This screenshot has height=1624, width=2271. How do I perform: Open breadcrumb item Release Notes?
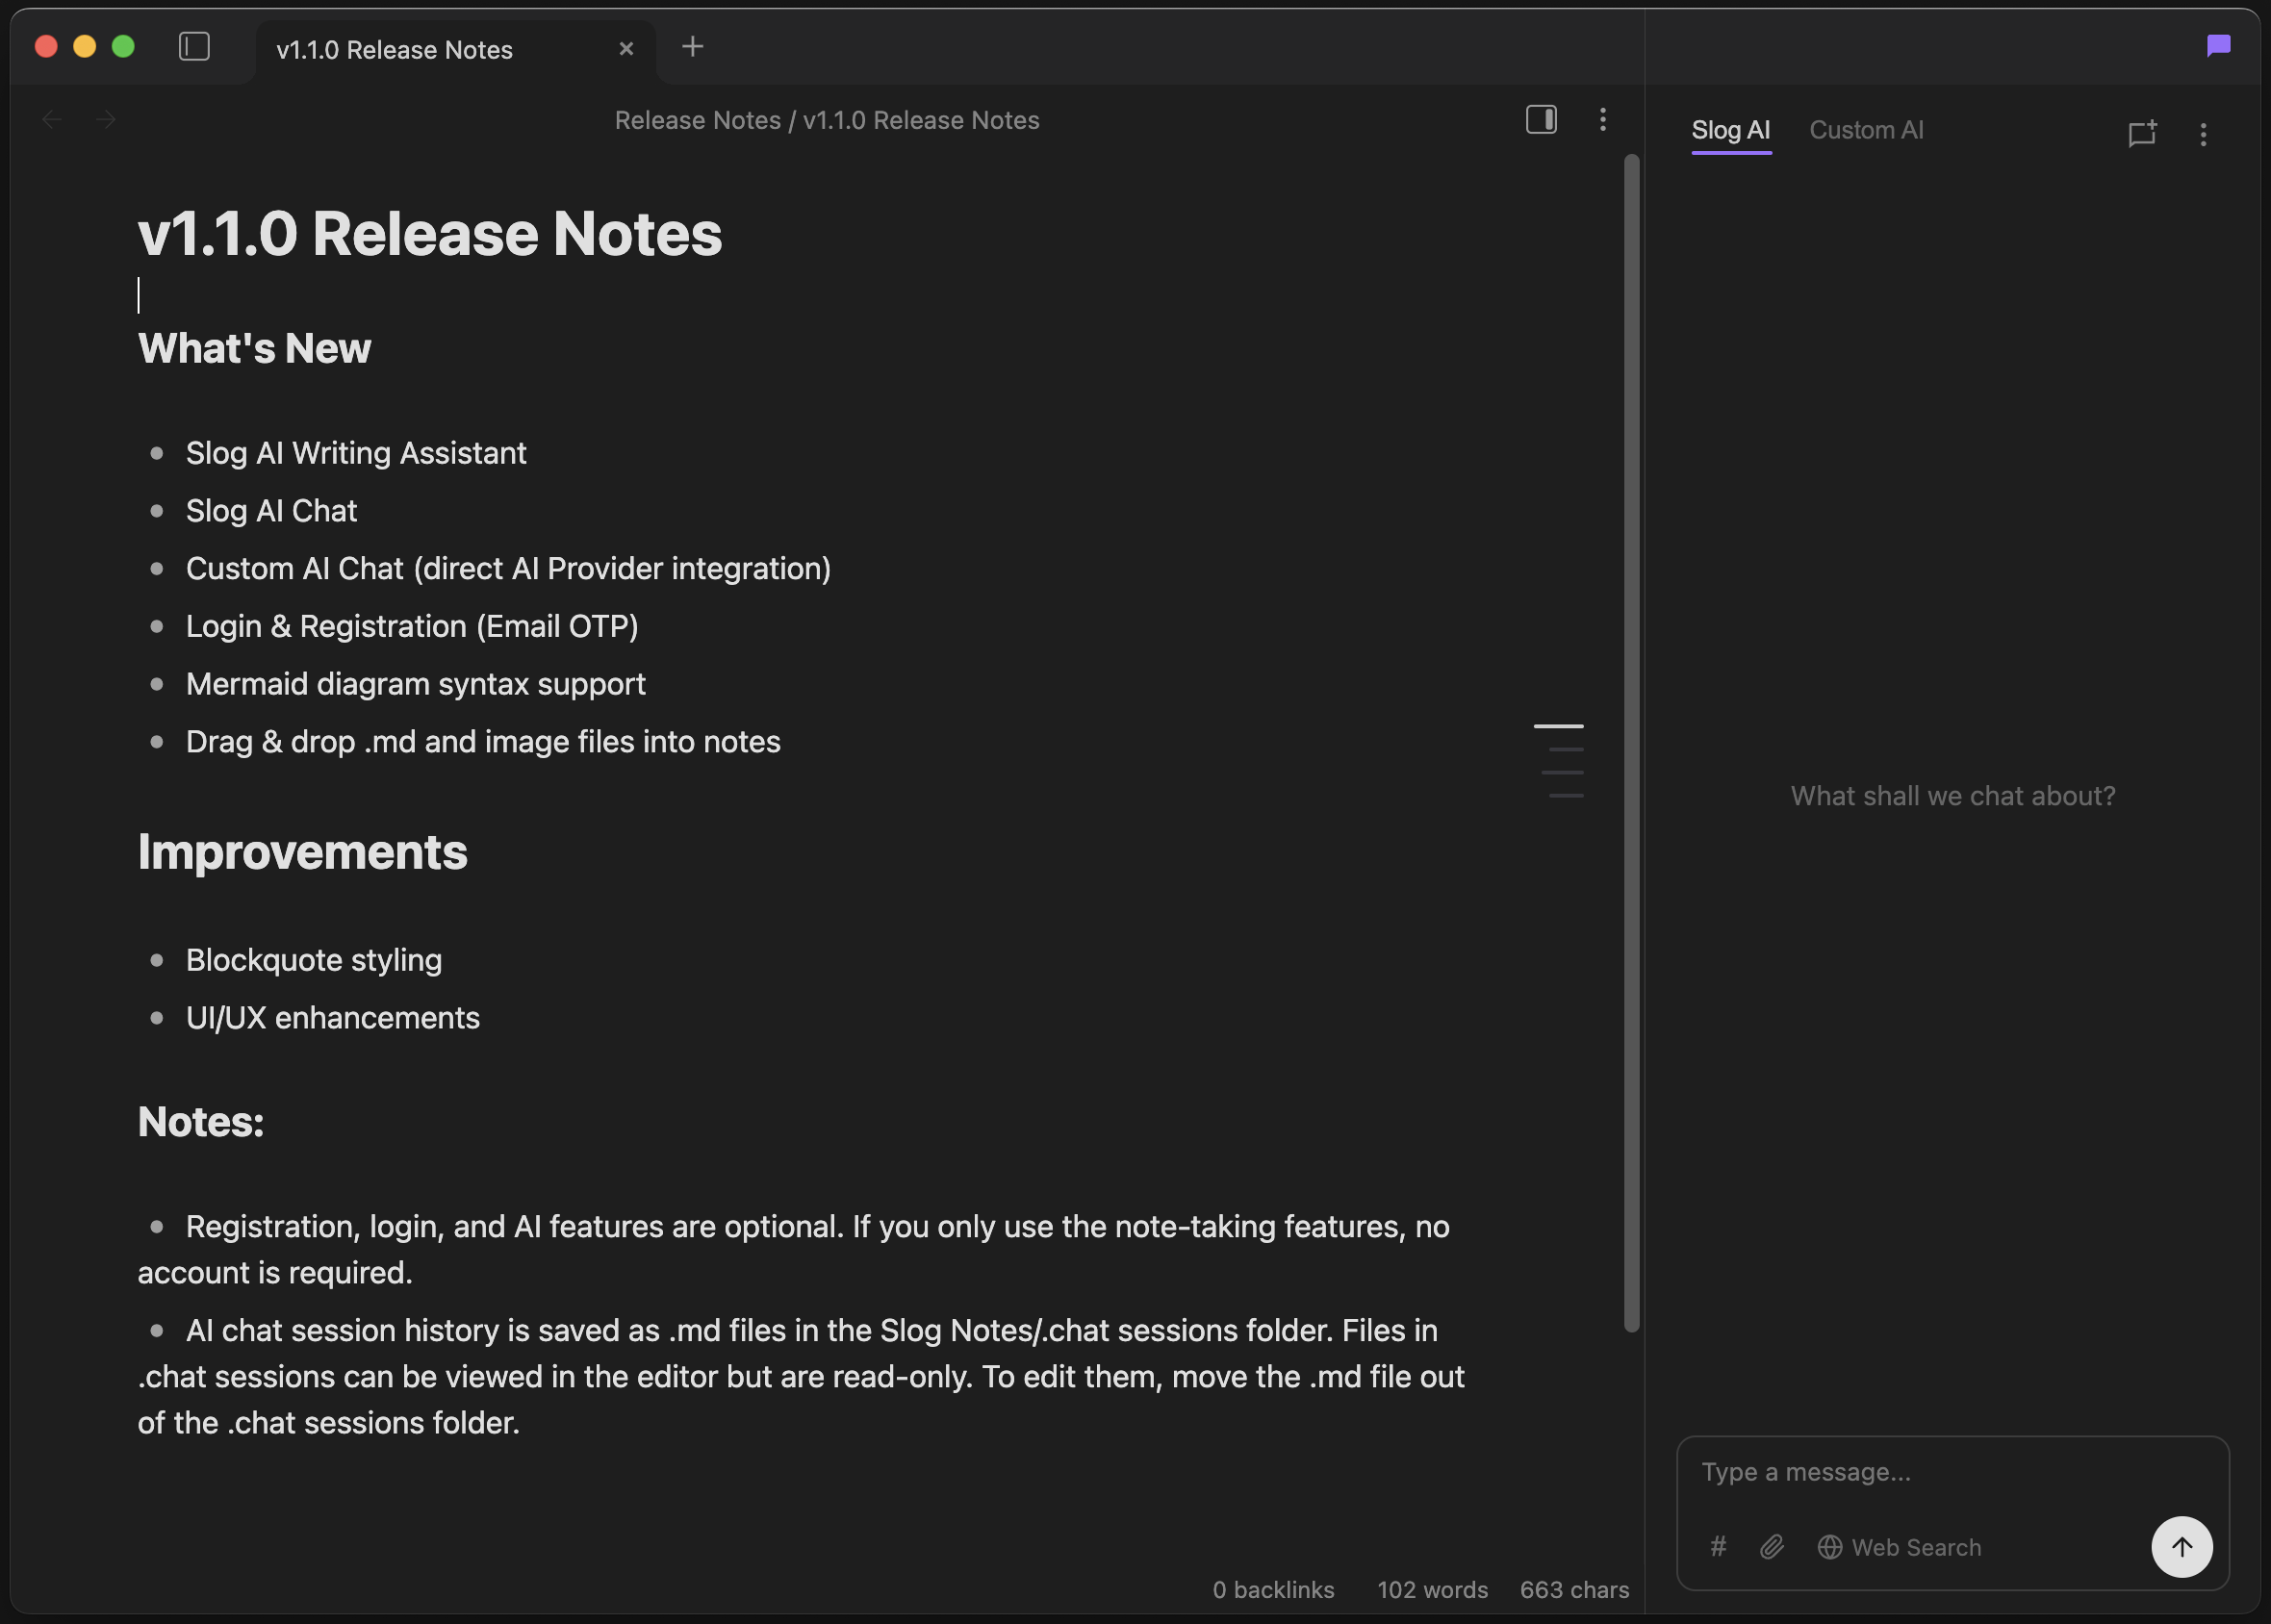click(x=697, y=119)
